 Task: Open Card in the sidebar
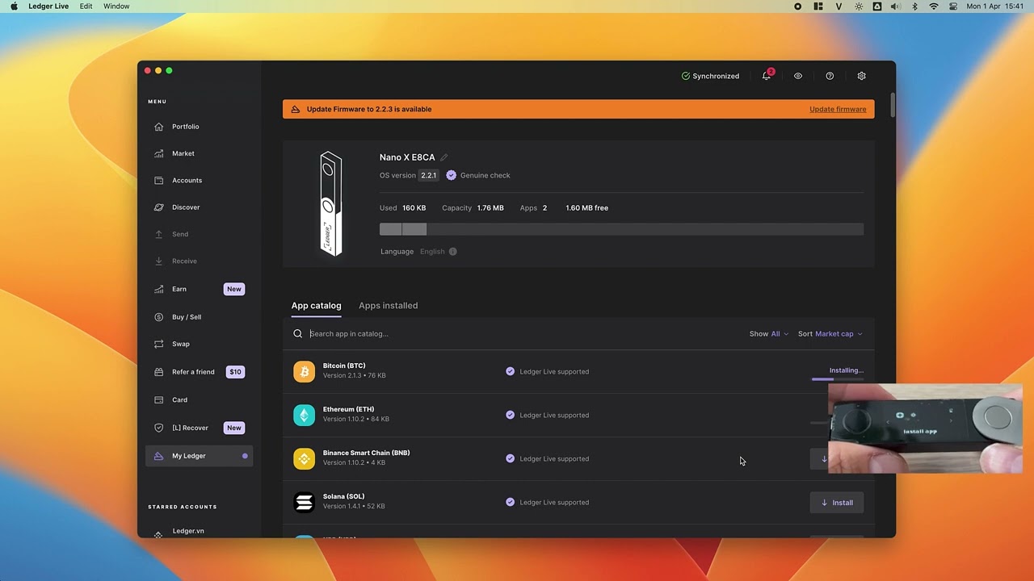point(199,399)
